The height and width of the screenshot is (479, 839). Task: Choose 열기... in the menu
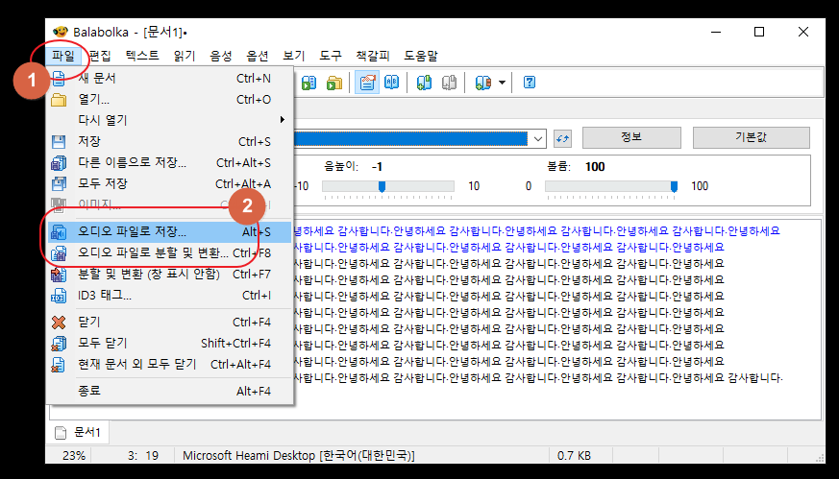(169, 100)
